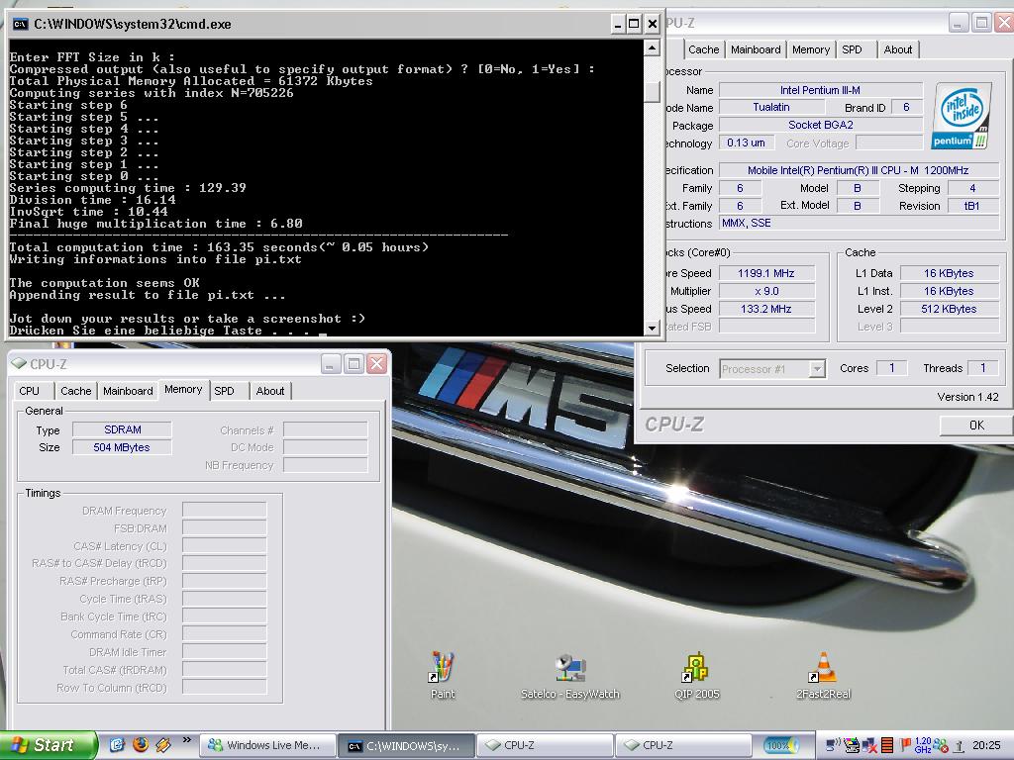
Task: Click battery 100% indicator on taskbar
Action: click(781, 745)
